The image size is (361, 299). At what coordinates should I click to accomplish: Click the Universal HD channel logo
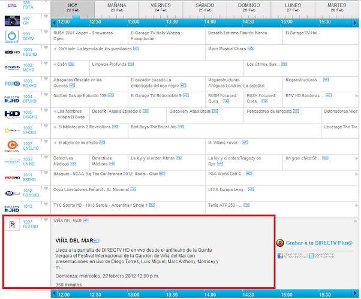13,161
